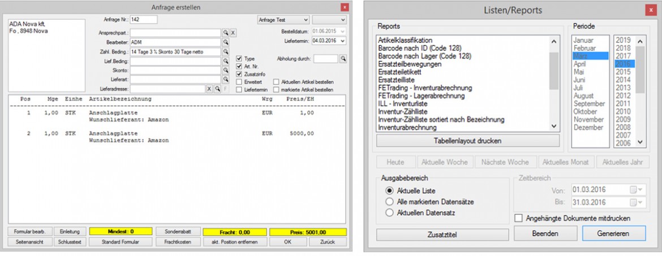Clear Ansprechpart. with its X button
The image size is (662, 256).
pos(233,33)
